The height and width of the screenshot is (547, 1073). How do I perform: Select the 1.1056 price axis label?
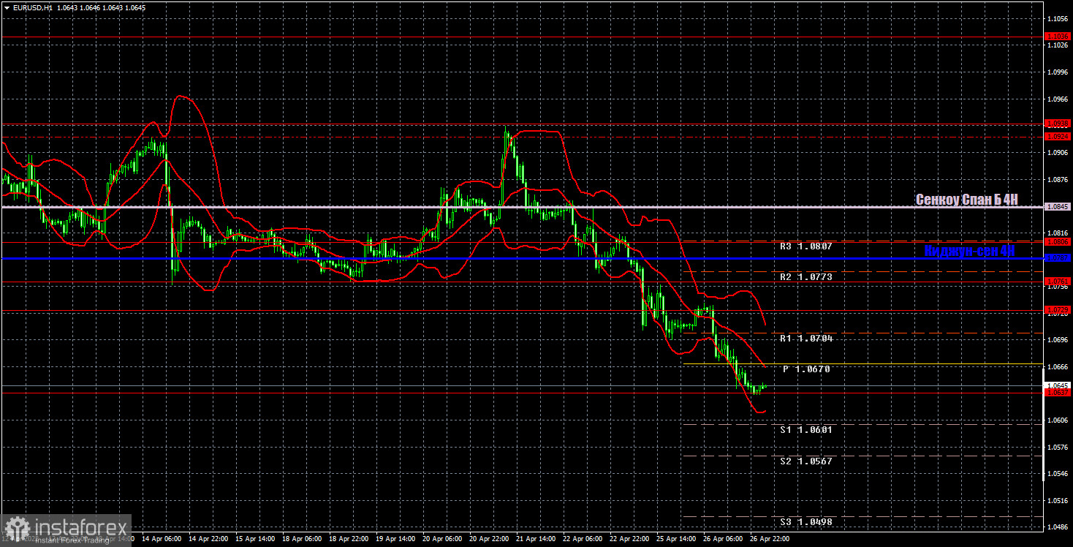[1058, 18]
